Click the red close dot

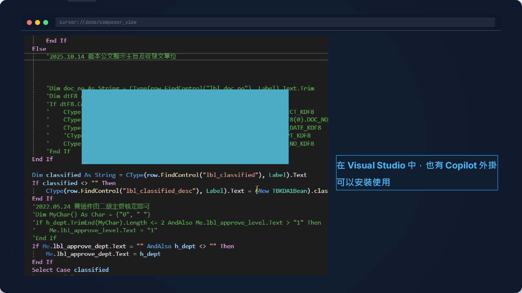coord(29,23)
